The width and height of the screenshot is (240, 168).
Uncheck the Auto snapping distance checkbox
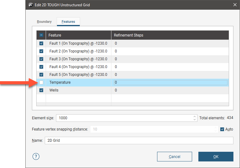pos(222,129)
